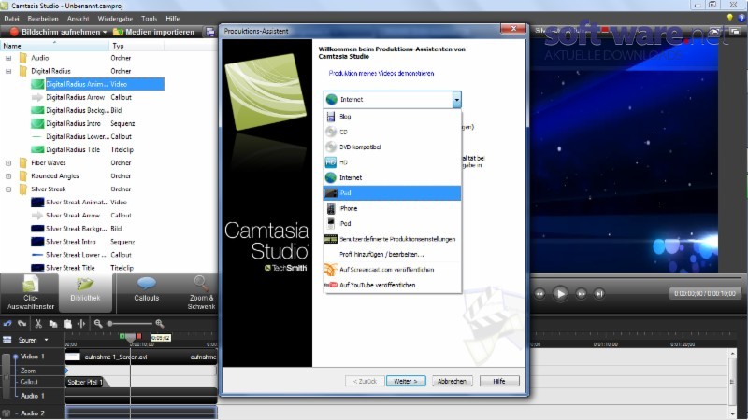Click the scissors cut icon
Image resolution: width=748 pixels, height=420 pixels.
click(x=38, y=323)
